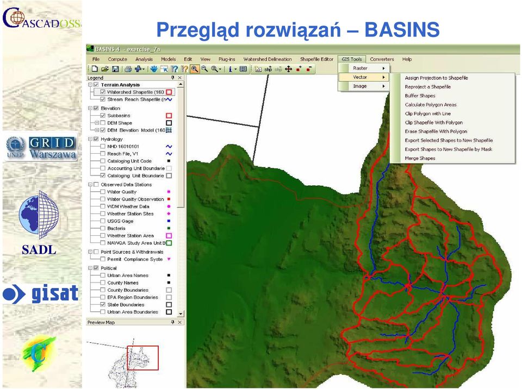Collapse the Hydrology group

pyautogui.click(x=90, y=139)
